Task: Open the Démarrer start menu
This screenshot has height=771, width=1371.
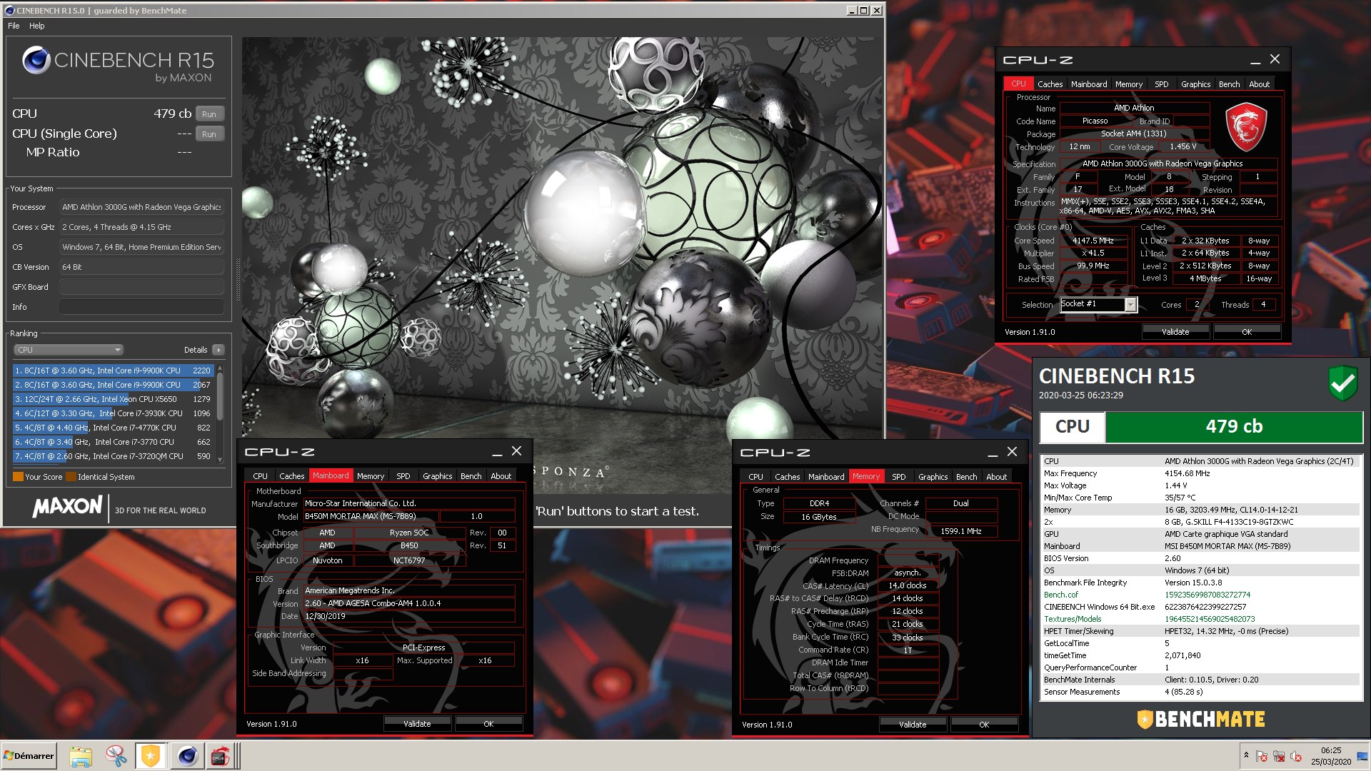Action: [29, 756]
